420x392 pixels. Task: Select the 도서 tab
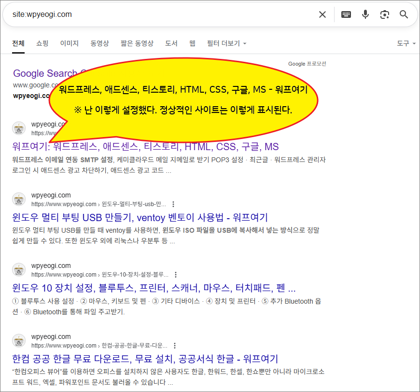(171, 43)
